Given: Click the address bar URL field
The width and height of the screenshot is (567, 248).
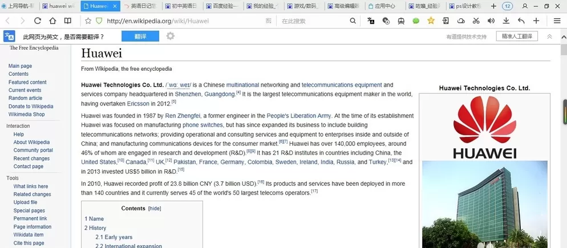Looking at the screenshot, I should coord(184,21).
